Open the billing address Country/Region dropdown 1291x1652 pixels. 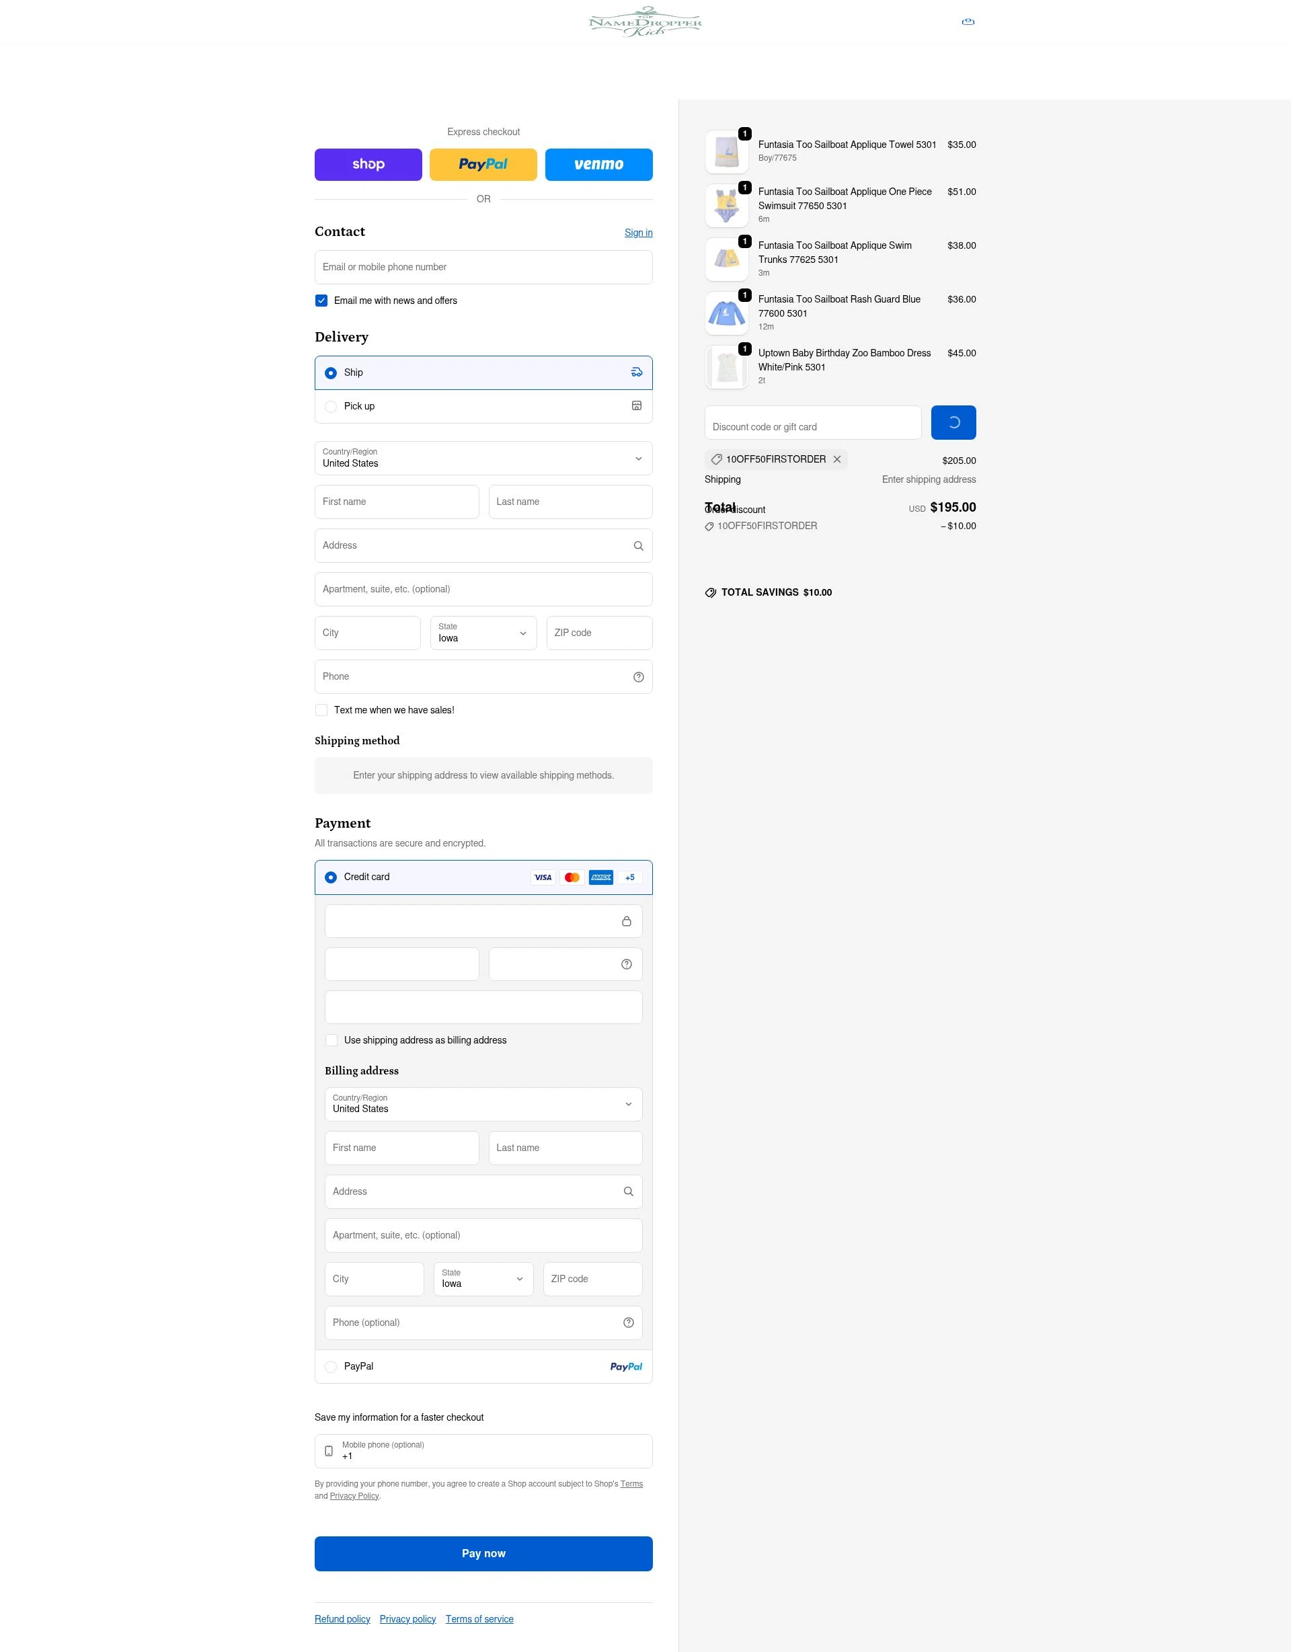tap(483, 1104)
